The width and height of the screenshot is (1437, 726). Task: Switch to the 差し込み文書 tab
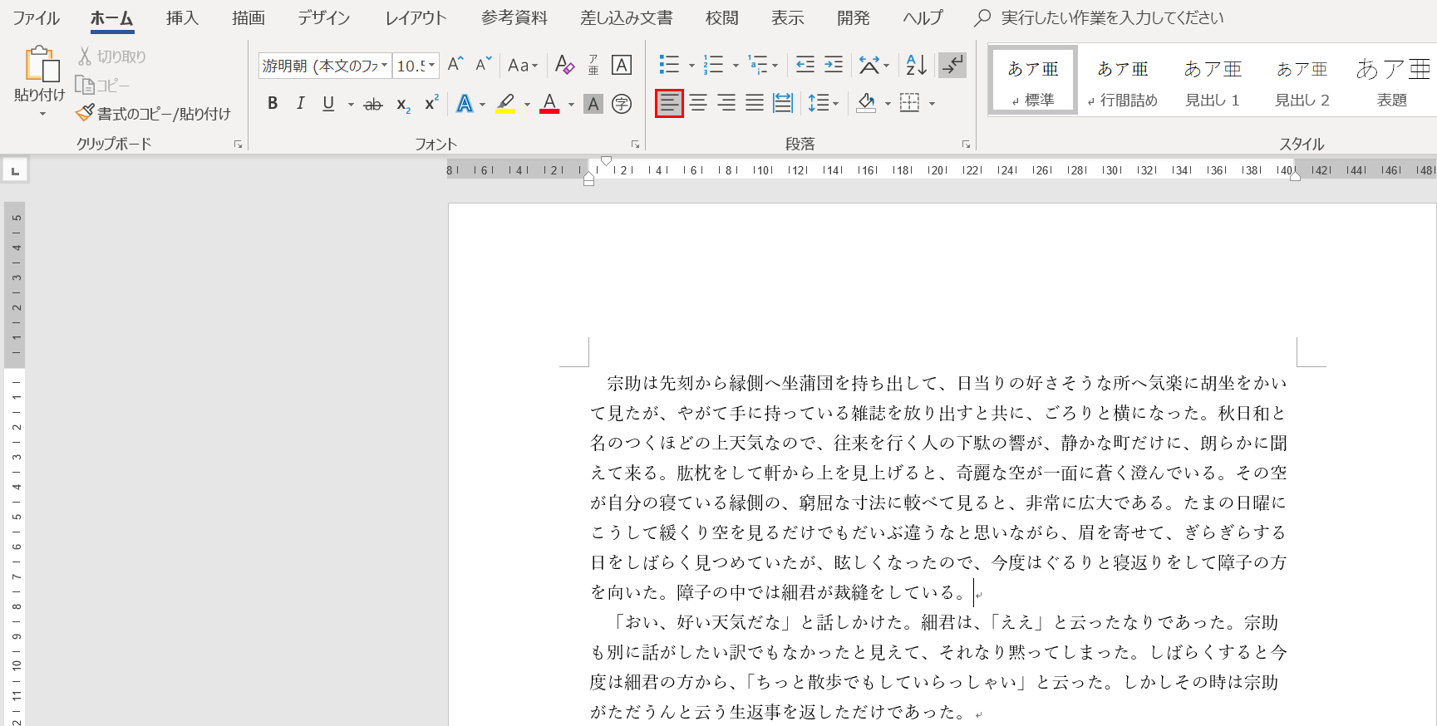627,17
